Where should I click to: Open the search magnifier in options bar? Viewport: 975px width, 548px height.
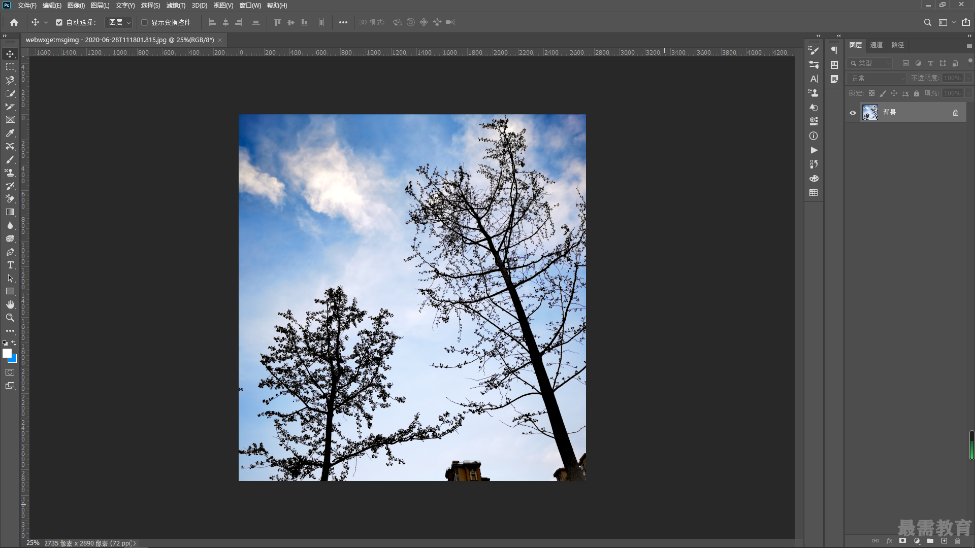point(927,22)
